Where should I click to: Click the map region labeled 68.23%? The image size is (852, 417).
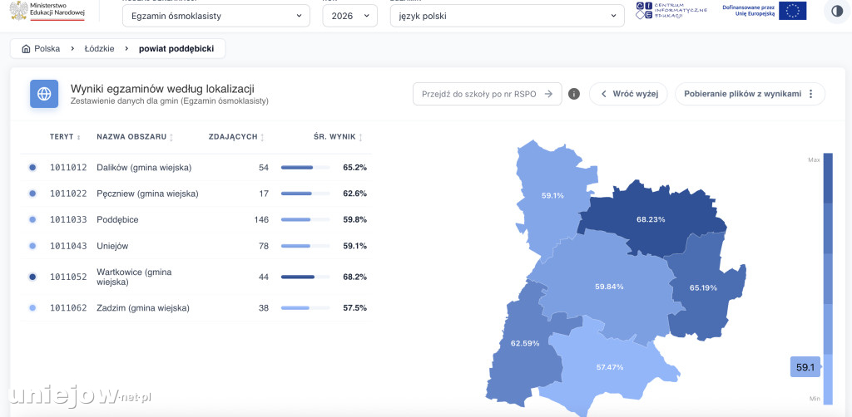click(x=651, y=219)
